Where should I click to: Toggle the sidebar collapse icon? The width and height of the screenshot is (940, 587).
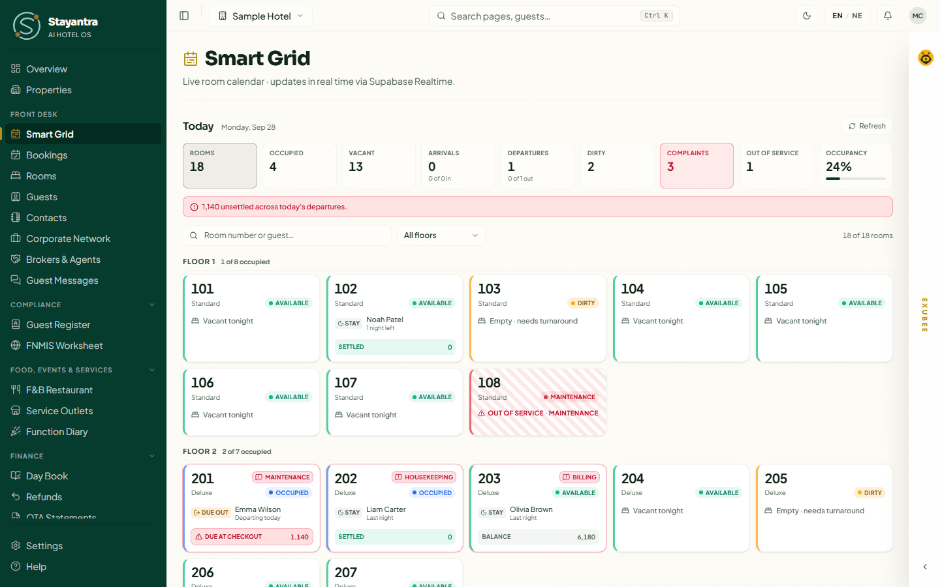click(184, 16)
